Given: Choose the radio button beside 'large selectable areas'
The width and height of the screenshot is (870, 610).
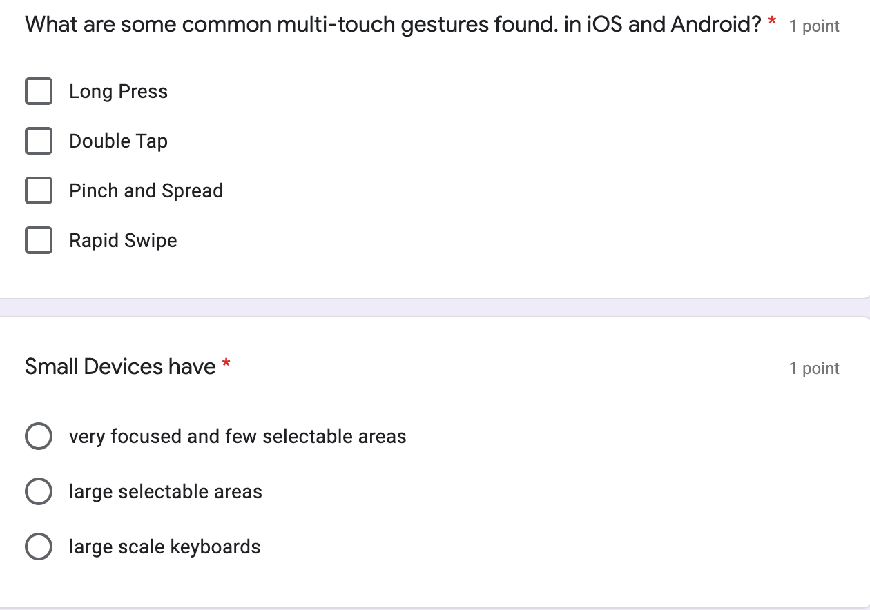Looking at the screenshot, I should [39, 491].
